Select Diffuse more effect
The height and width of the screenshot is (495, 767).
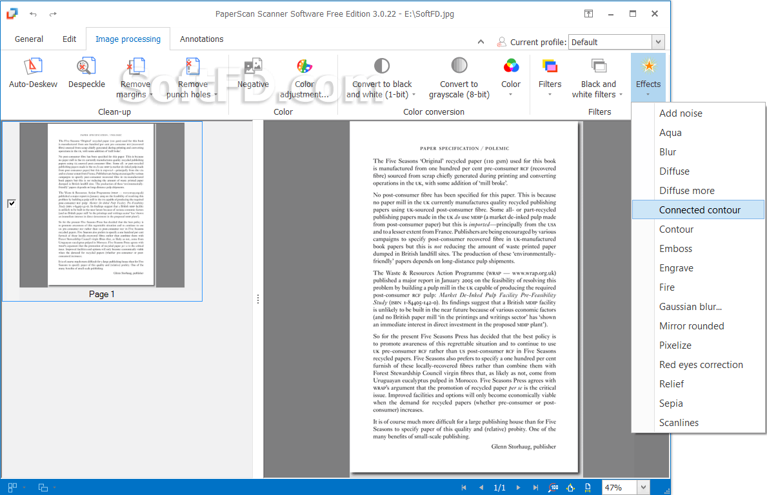tap(699, 191)
